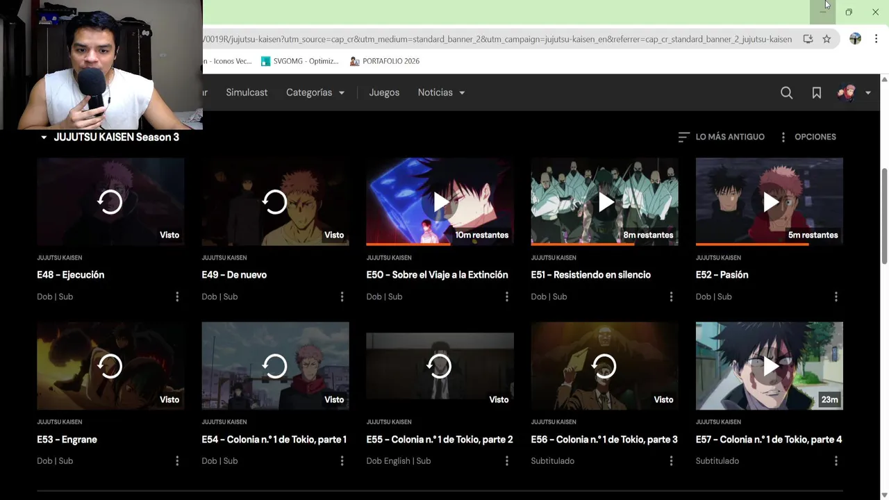Click '23m' duration badge on E57

pyautogui.click(x=829, y=399)
